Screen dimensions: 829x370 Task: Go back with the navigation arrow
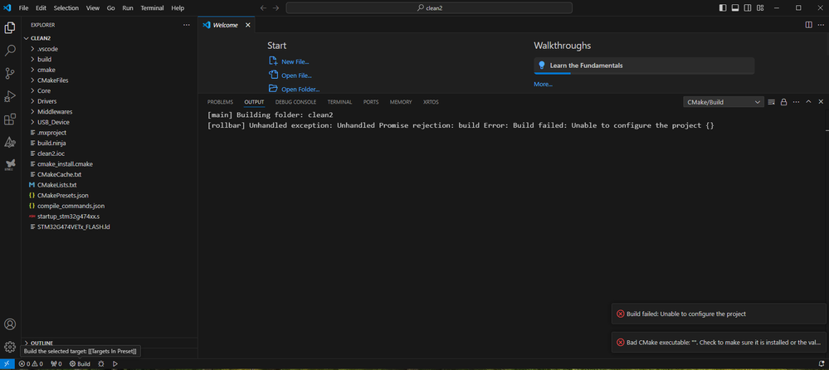[263, 8]
